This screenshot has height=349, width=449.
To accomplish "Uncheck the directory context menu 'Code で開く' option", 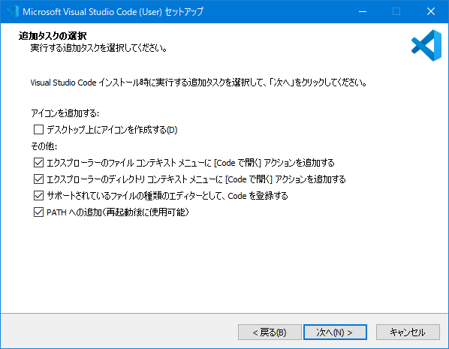I will (38, 179).
